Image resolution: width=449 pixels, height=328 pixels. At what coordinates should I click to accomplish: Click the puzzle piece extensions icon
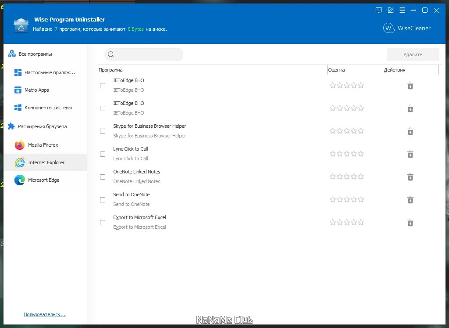click(11, 126)
